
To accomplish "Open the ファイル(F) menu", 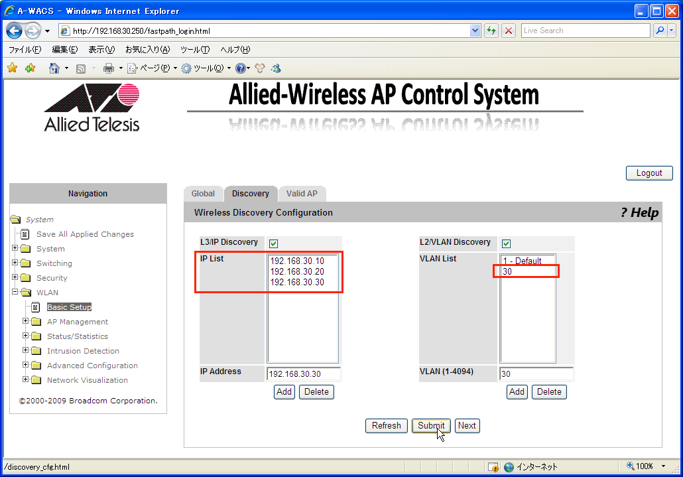I will click(25, 50).
